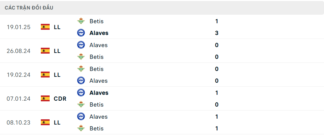Click Alaves crest in 07.01.24 match
Image resolution: width=324 pixels, height=135 pixels.
[81, 93]
